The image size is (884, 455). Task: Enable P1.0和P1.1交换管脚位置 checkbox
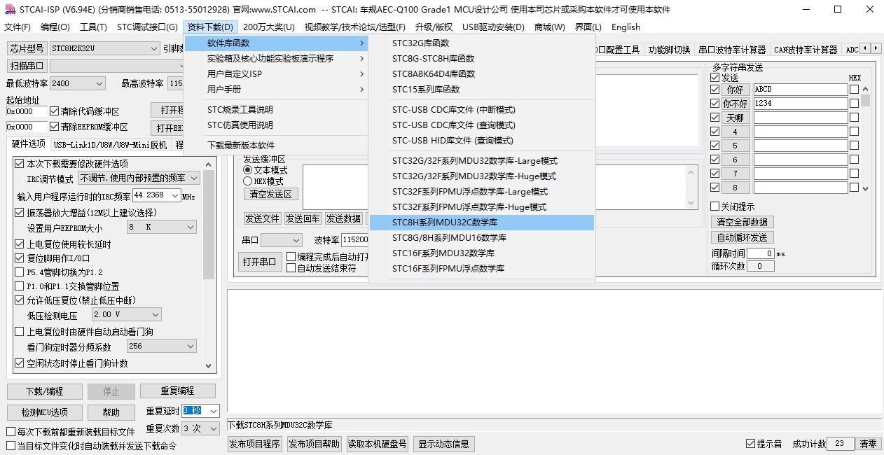click(x=20, y=286)
